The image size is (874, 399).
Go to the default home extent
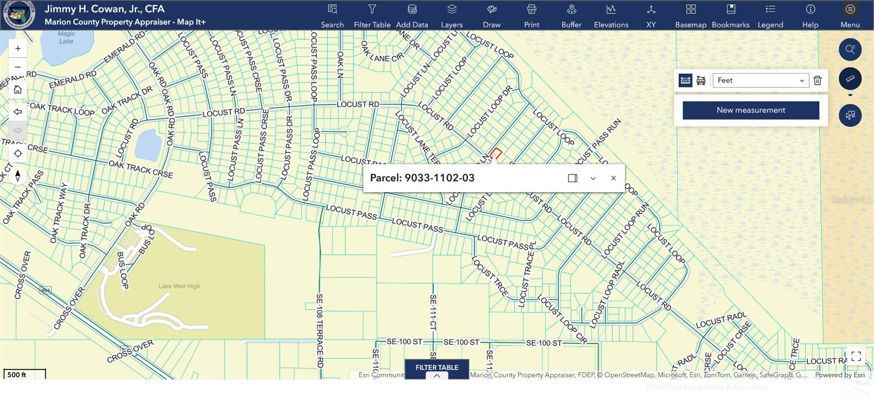click(18, 90)
